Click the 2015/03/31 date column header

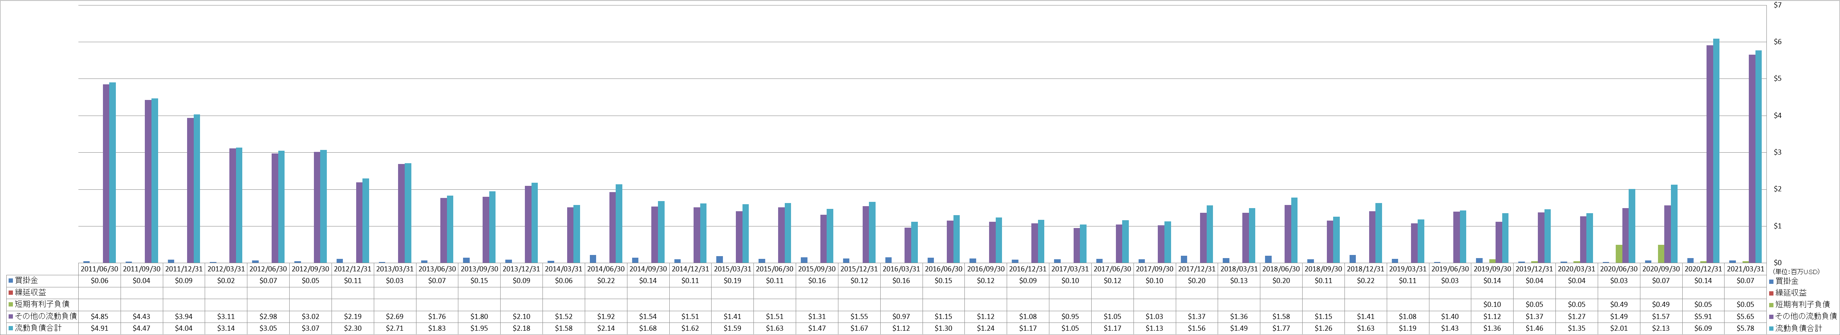click(732, 269)
